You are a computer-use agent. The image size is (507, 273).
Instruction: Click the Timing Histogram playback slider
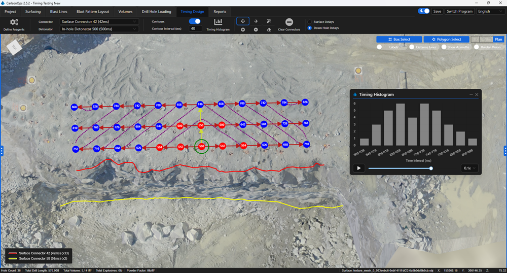click(x=400, y=168)
